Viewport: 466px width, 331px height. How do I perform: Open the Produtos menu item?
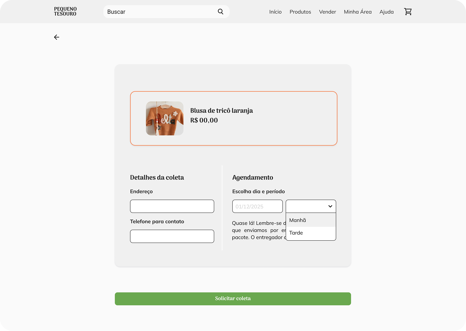coord(300,12)
